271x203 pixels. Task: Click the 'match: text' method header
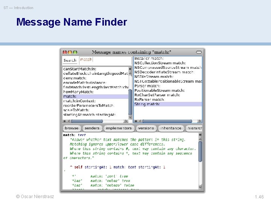coord(75,135)
